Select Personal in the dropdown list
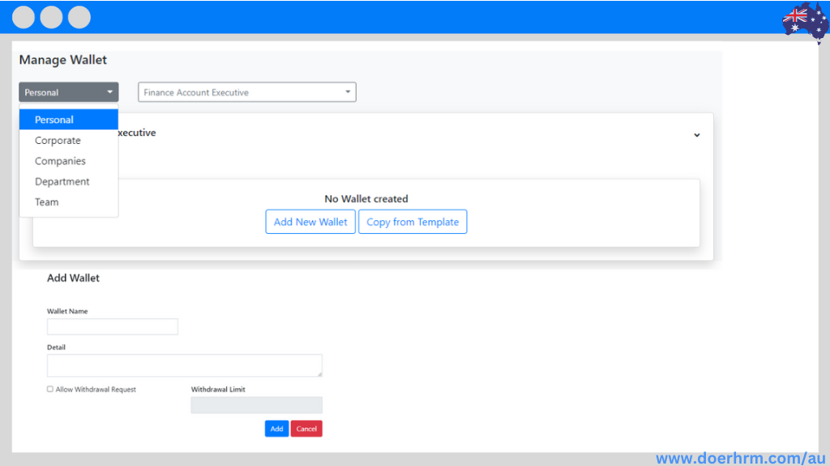This screenshot has height=466, width=830. [x=69, y=120]
